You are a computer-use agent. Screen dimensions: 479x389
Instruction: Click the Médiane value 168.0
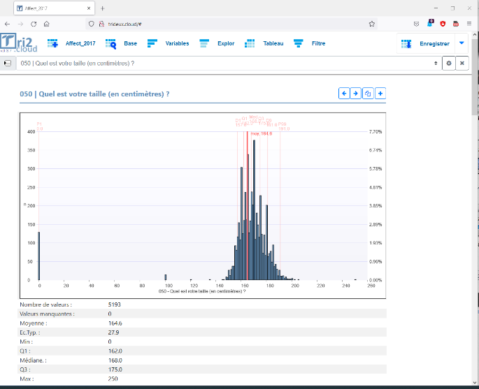pyautogui.click(x=115, y=360)
